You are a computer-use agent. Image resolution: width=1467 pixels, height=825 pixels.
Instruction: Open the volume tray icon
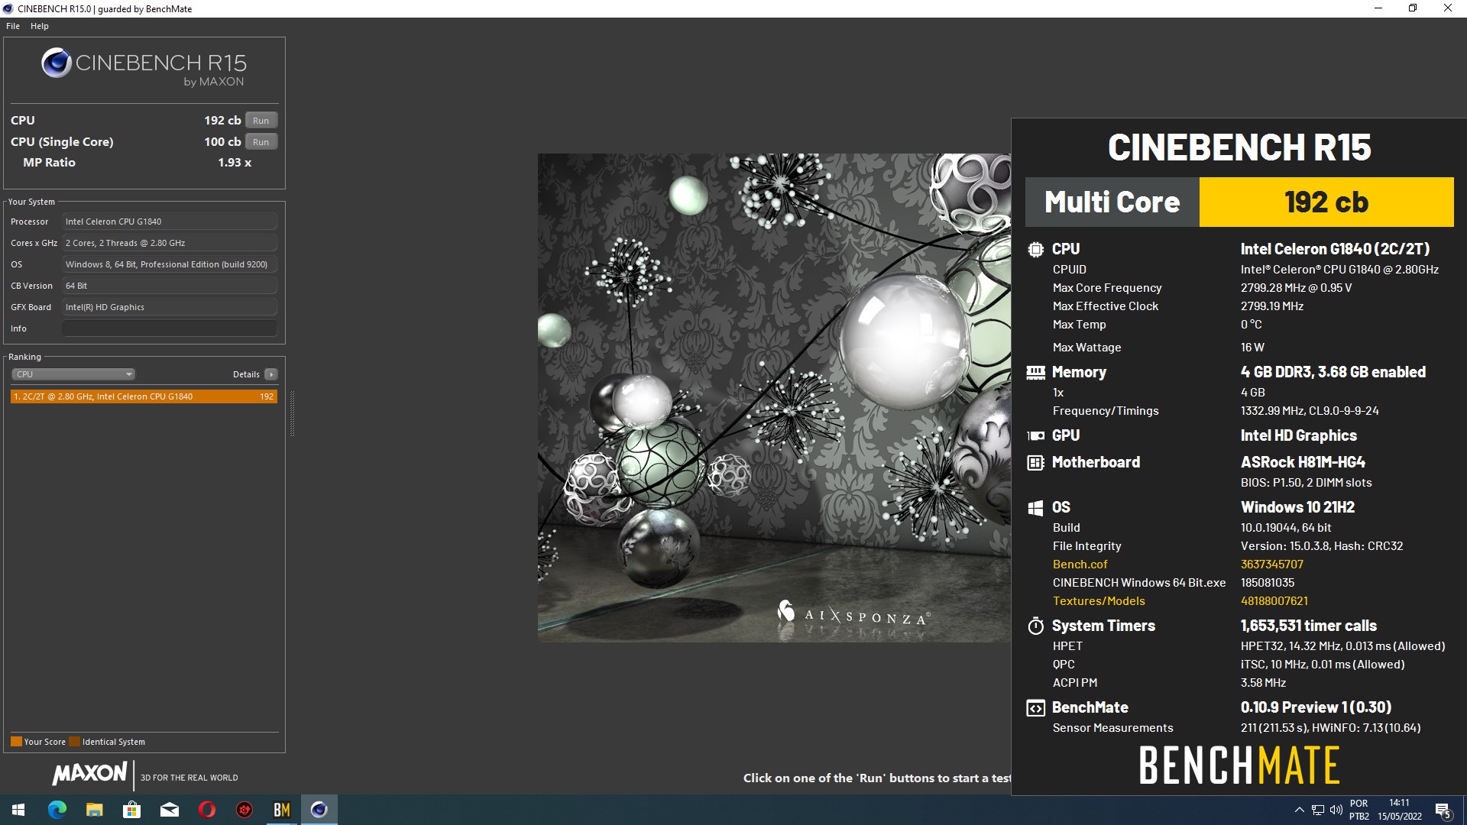tap(1336, 810)
